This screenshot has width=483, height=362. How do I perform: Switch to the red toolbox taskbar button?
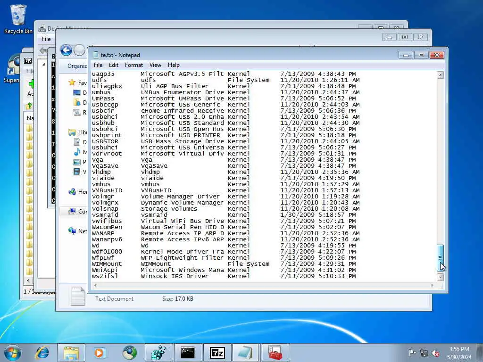click(x=275, y=353)
